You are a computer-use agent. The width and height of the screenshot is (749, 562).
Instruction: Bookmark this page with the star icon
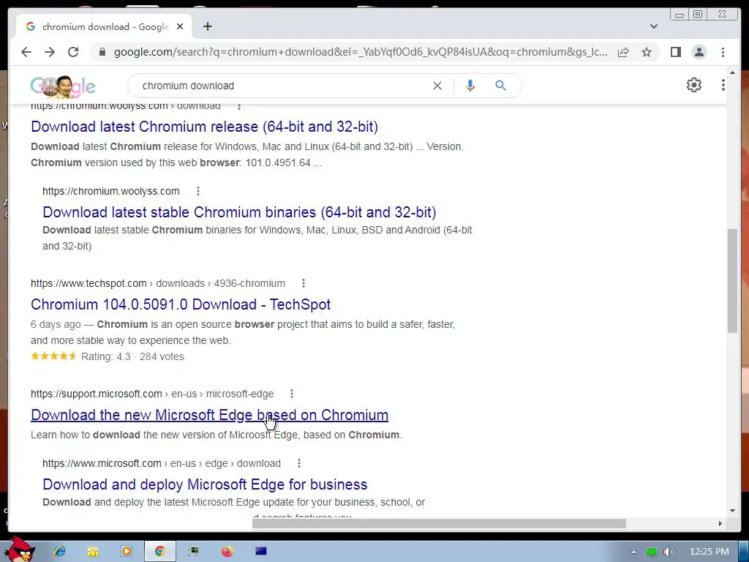[647, 52]
